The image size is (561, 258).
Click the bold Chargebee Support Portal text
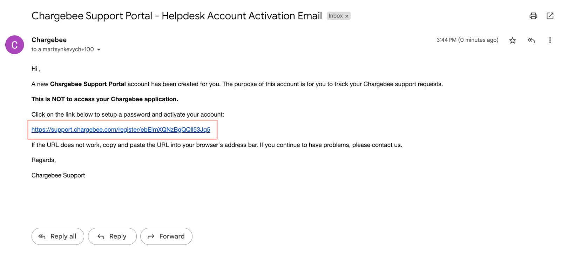(88, 84)
